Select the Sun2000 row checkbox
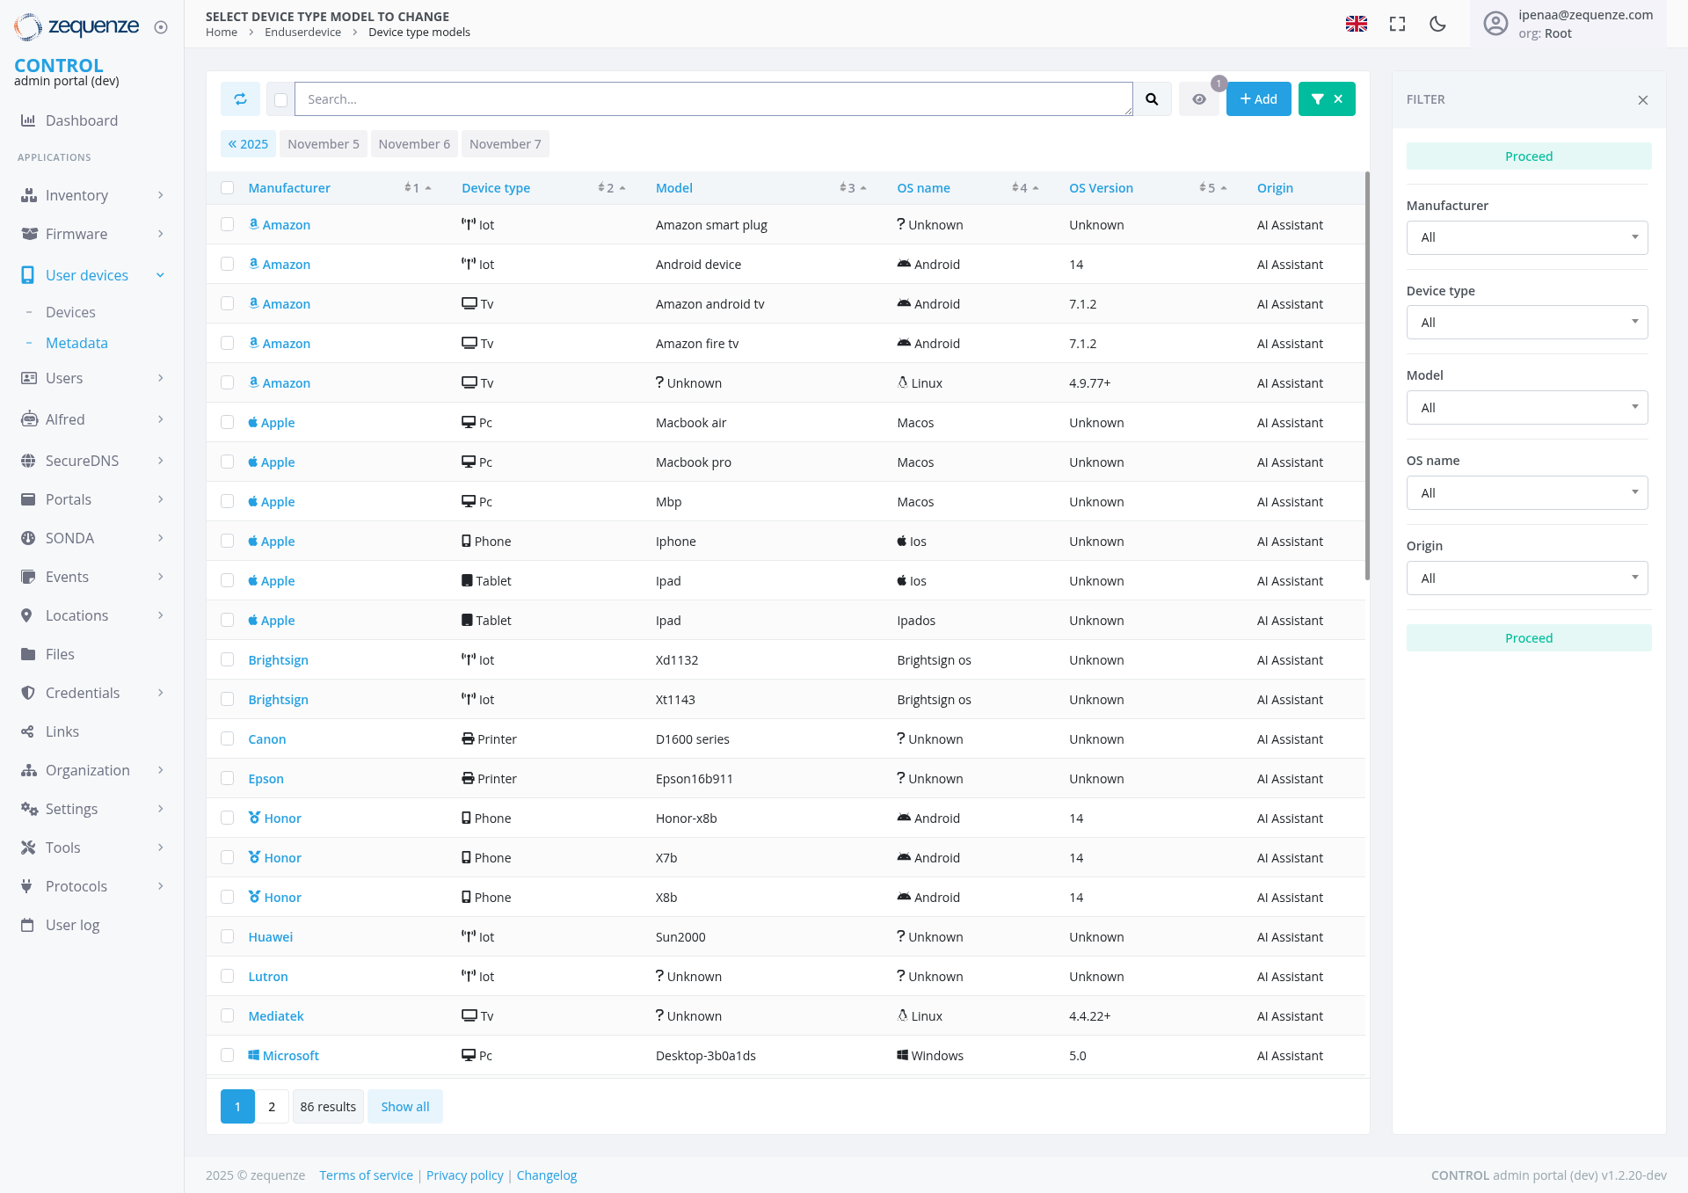Image resolution: width=1688 pixels, height=1193 pixels. click(228, 937)
